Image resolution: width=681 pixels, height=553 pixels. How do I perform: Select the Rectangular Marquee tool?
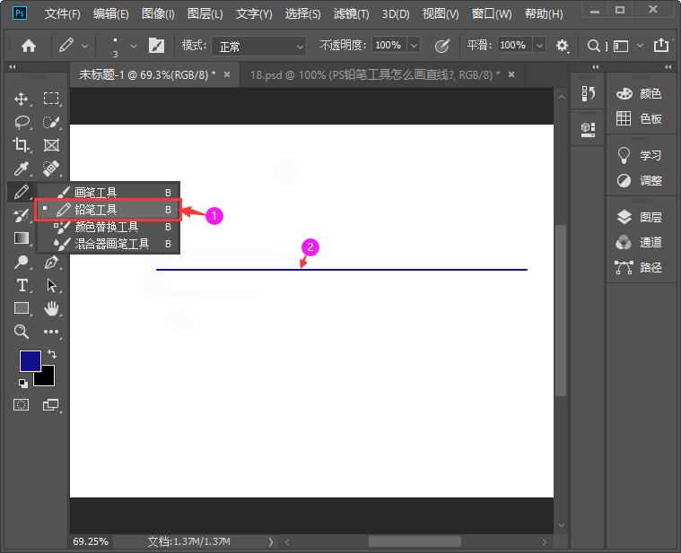pos(51,99)
